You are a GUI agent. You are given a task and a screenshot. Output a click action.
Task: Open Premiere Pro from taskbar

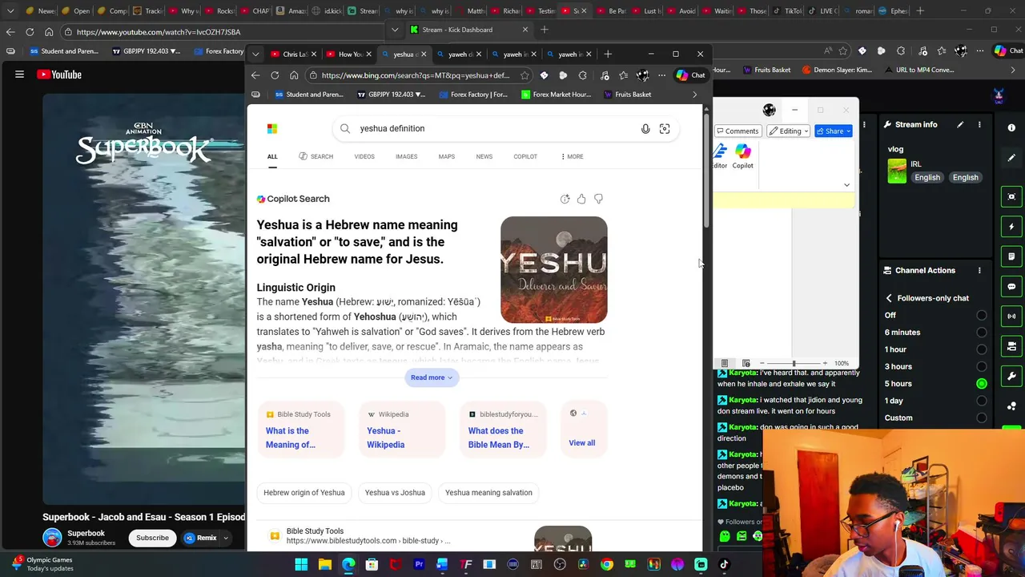click(419, 564)
